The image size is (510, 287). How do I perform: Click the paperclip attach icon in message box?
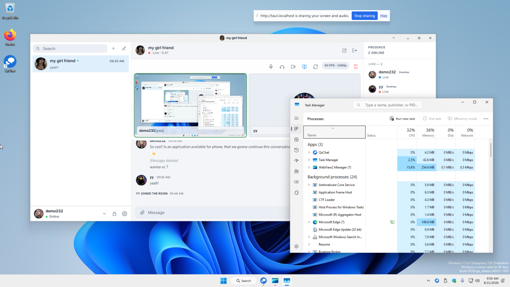142,213
